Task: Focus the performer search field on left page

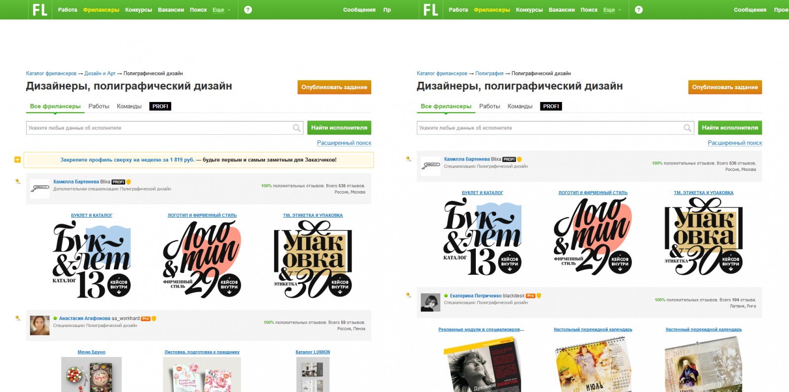Action: click(x=164, y=128)
